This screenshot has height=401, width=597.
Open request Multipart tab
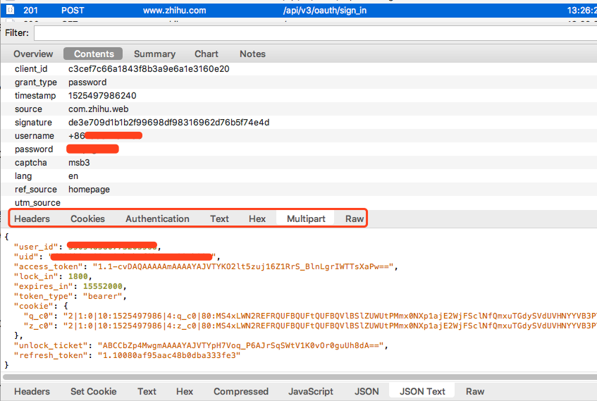[x=306, y=219]
